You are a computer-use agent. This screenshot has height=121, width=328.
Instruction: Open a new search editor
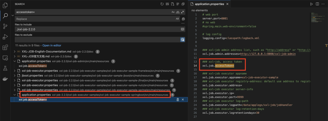(x=173, y=4)
